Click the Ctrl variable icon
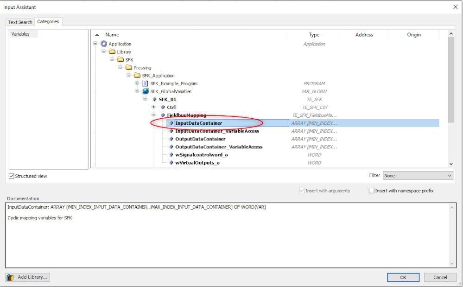Screen dimensions: 463x287 pyautogui.click(x=163, y=108)
